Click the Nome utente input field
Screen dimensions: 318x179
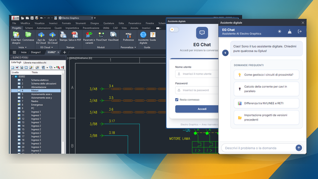click(197, 74)
